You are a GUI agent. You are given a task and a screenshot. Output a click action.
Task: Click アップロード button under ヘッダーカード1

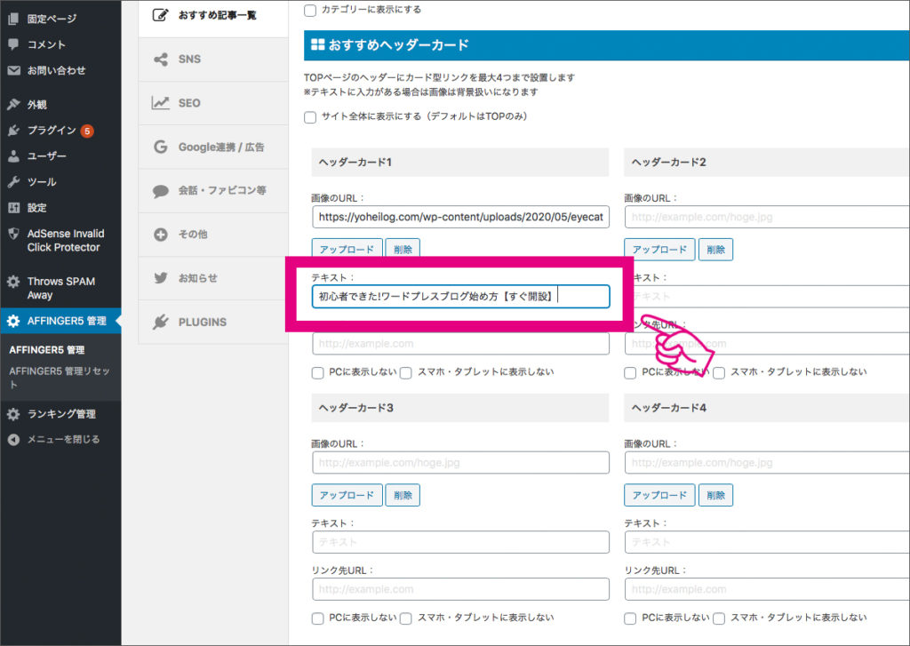[x=347, y=249]
